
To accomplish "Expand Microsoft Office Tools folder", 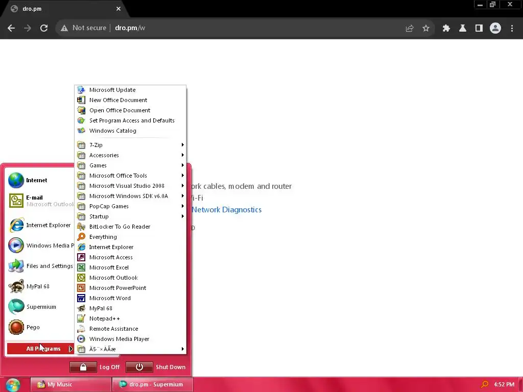I will (x=130, y=176).
